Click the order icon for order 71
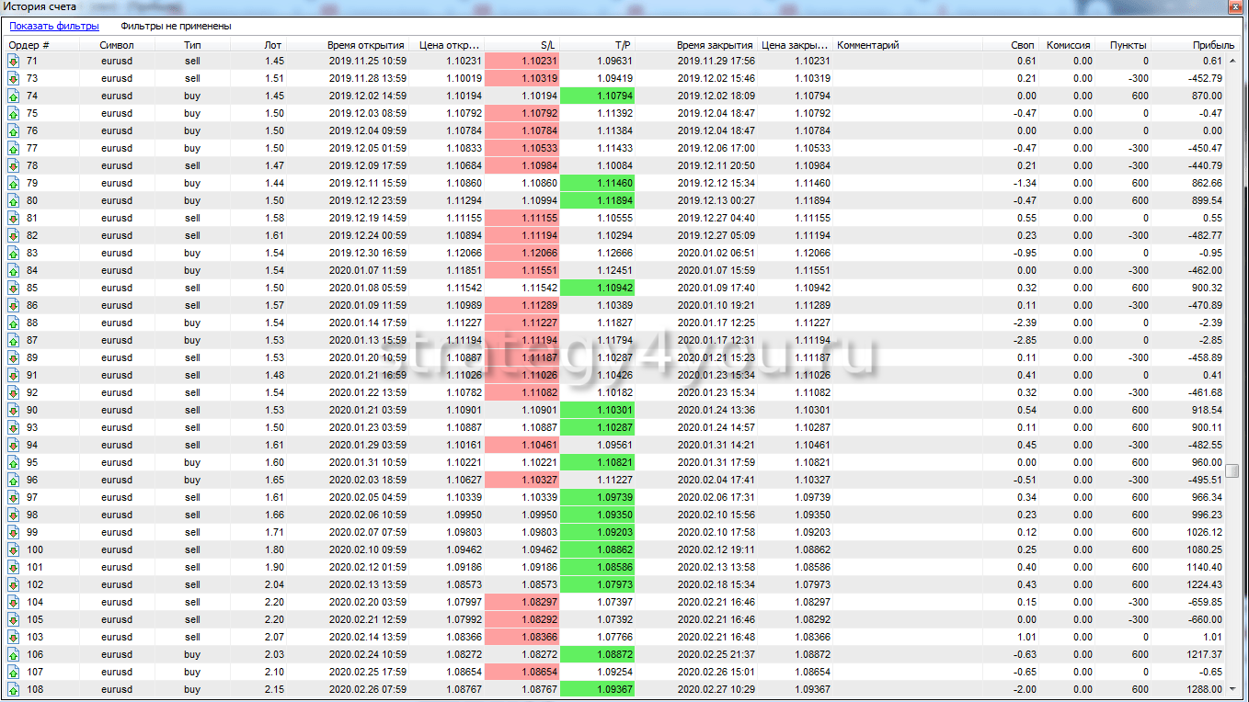This screenshot has height=702, width=1249. click(14, 62)
